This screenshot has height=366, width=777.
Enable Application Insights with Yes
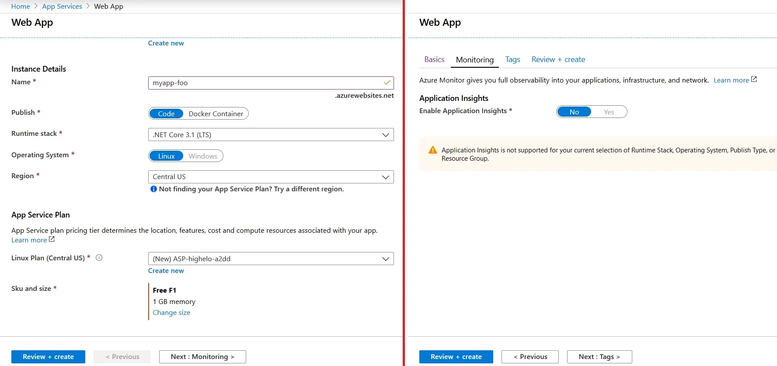(609, 112)
